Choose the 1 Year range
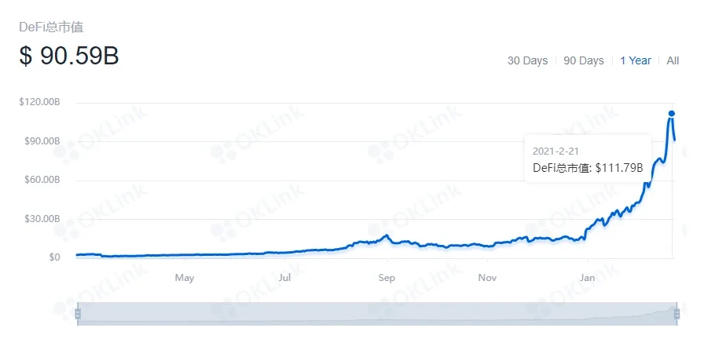The height and width of the screenshot is (343, 704). (635, 60)
